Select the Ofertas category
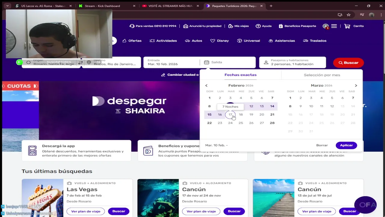385x217 pixels. click(132, 41)
